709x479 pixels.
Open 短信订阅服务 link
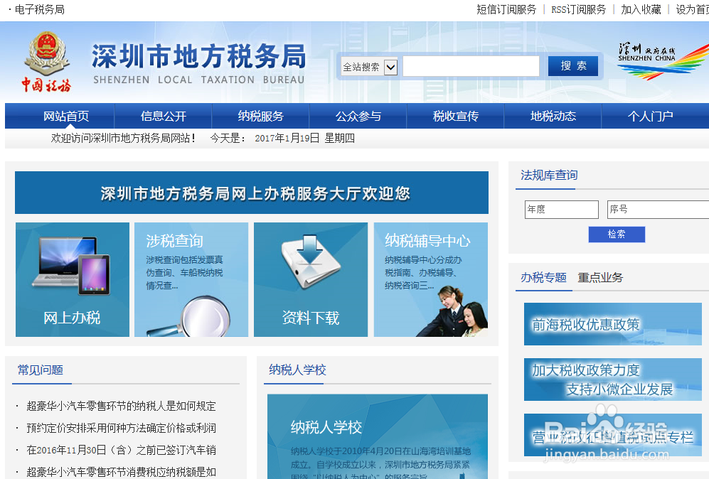click(x=506, y=9)
